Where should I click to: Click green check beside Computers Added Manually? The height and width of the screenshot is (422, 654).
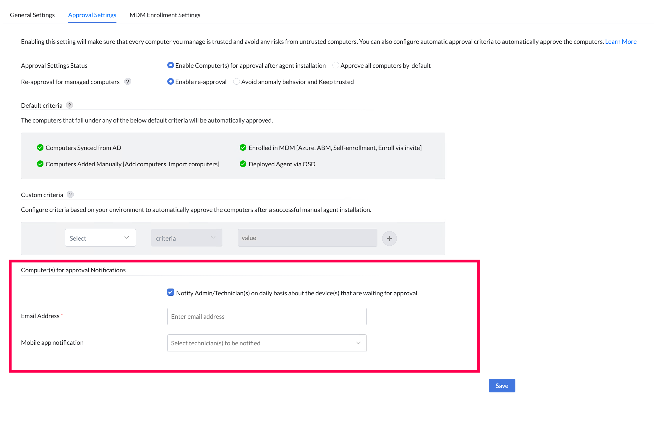click(40, 164)
